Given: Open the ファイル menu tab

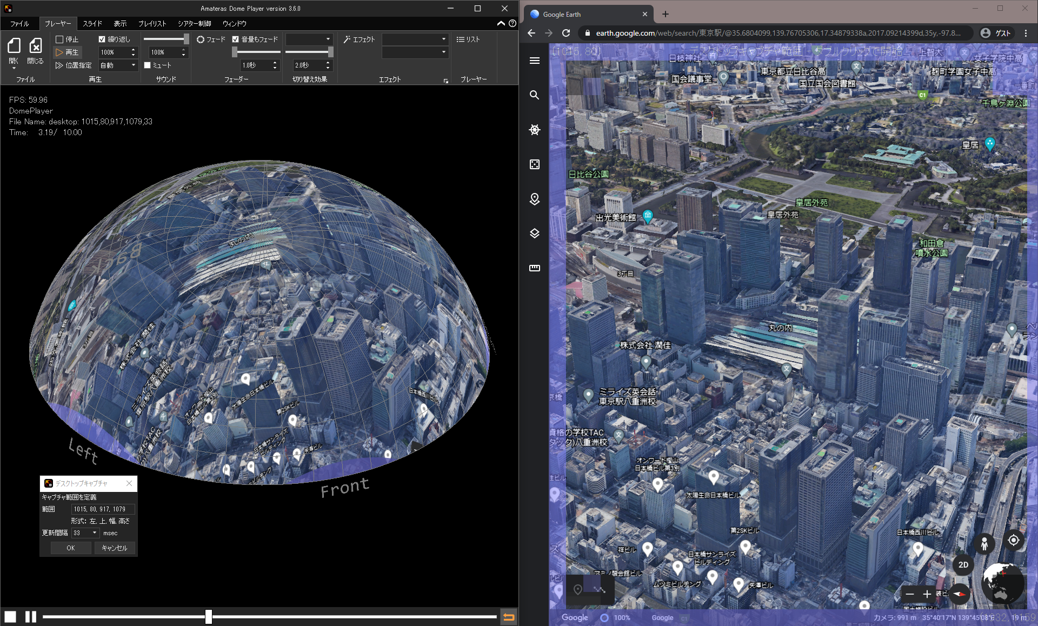Looking at the screenshot, I should click(19, 24).
